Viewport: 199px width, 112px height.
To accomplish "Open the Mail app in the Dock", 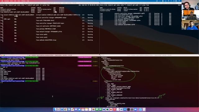I will tap(80, 109).
